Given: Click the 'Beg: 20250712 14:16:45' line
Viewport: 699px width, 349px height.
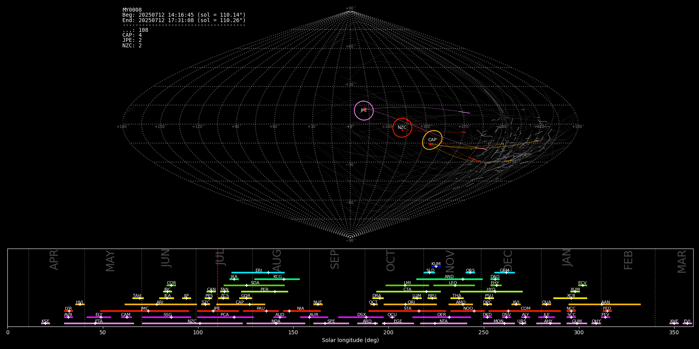Looking at the screenshot, I should (184, 15).
